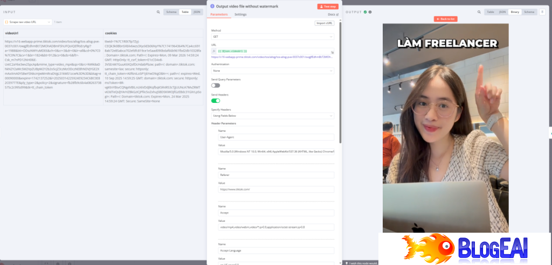Screen dimensions: 552x265
Task: Disable the Send Headers toggle
Action: pyautogui.click(x=216, y=100)
